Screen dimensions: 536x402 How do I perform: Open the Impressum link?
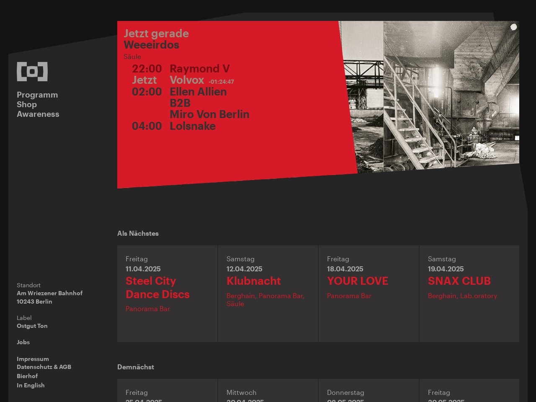click(33, 359)
